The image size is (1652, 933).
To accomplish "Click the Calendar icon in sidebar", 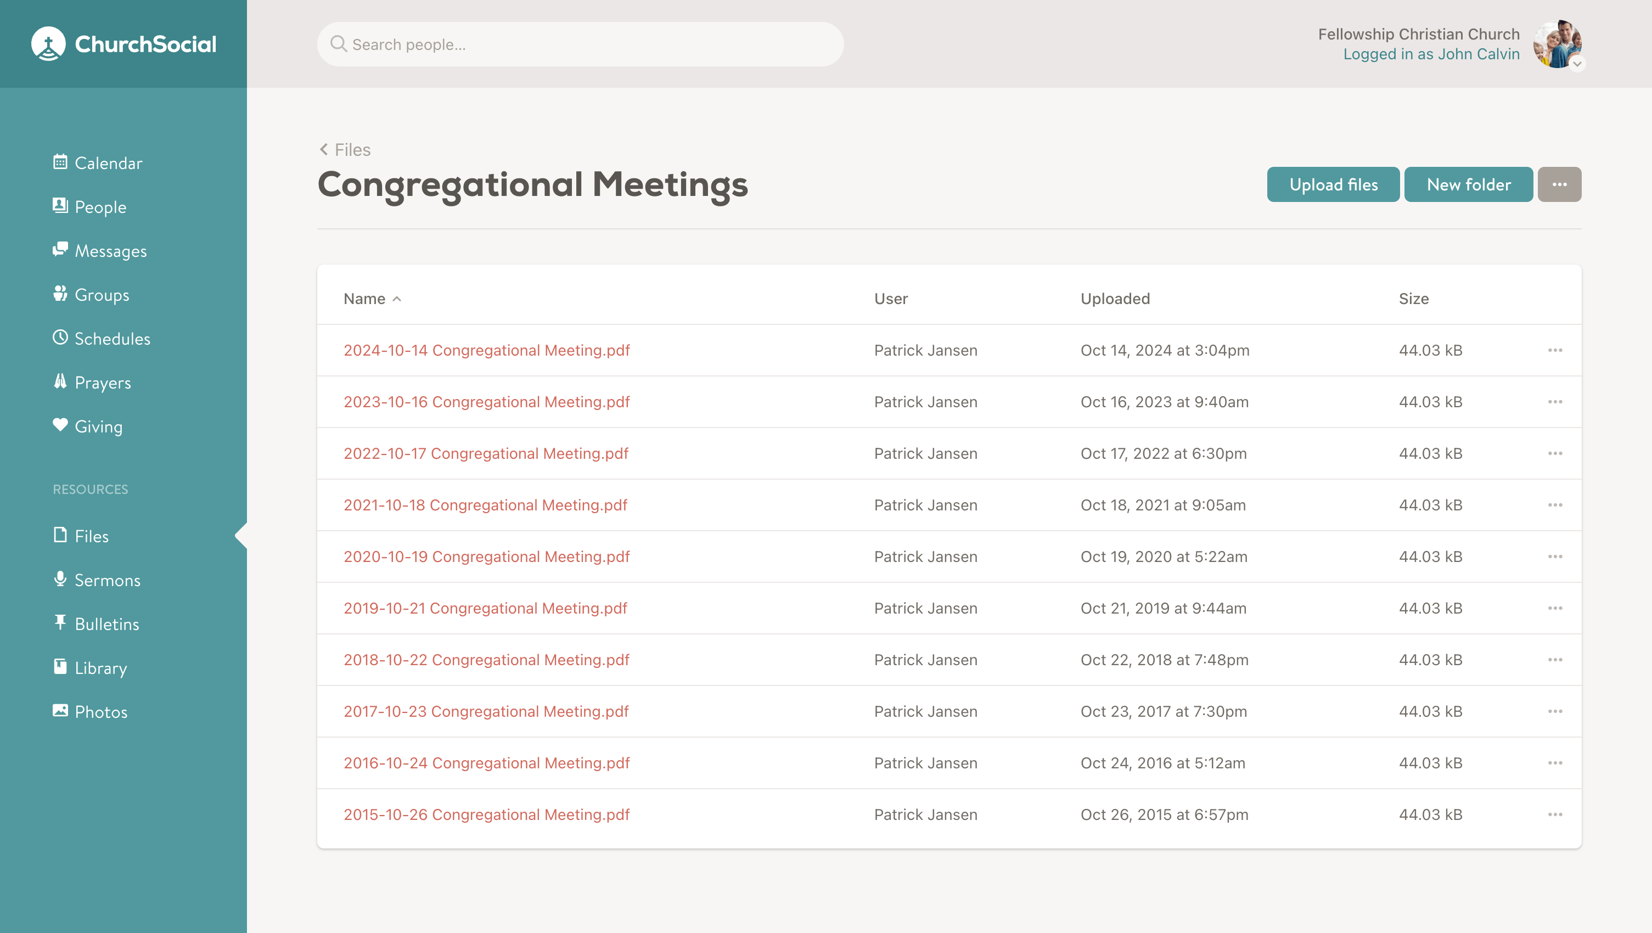I will [60, 162].
